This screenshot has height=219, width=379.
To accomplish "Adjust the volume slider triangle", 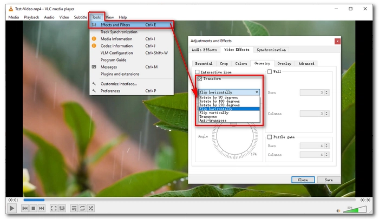I will tap(355, 209).
